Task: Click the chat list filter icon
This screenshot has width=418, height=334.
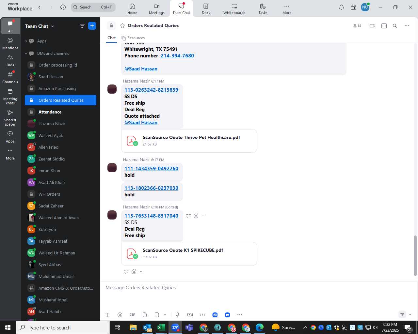Action: click(x=82, y=26)
